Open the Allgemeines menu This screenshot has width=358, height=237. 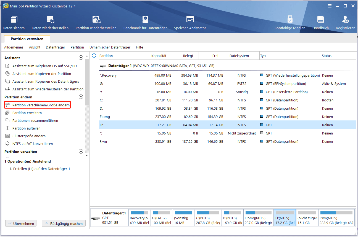(14, 47)
